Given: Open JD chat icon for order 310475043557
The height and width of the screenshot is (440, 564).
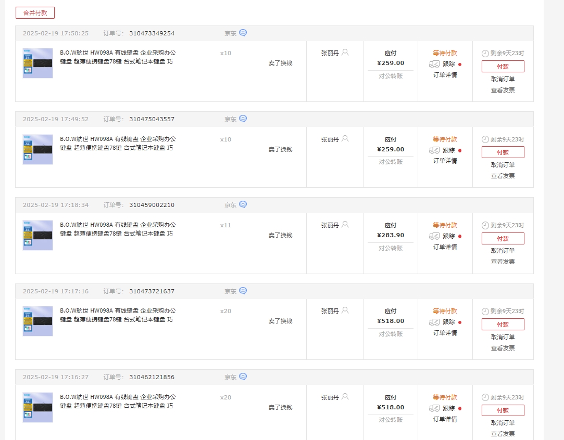Looking at the screenshot, I should click(x=243, y=119).
